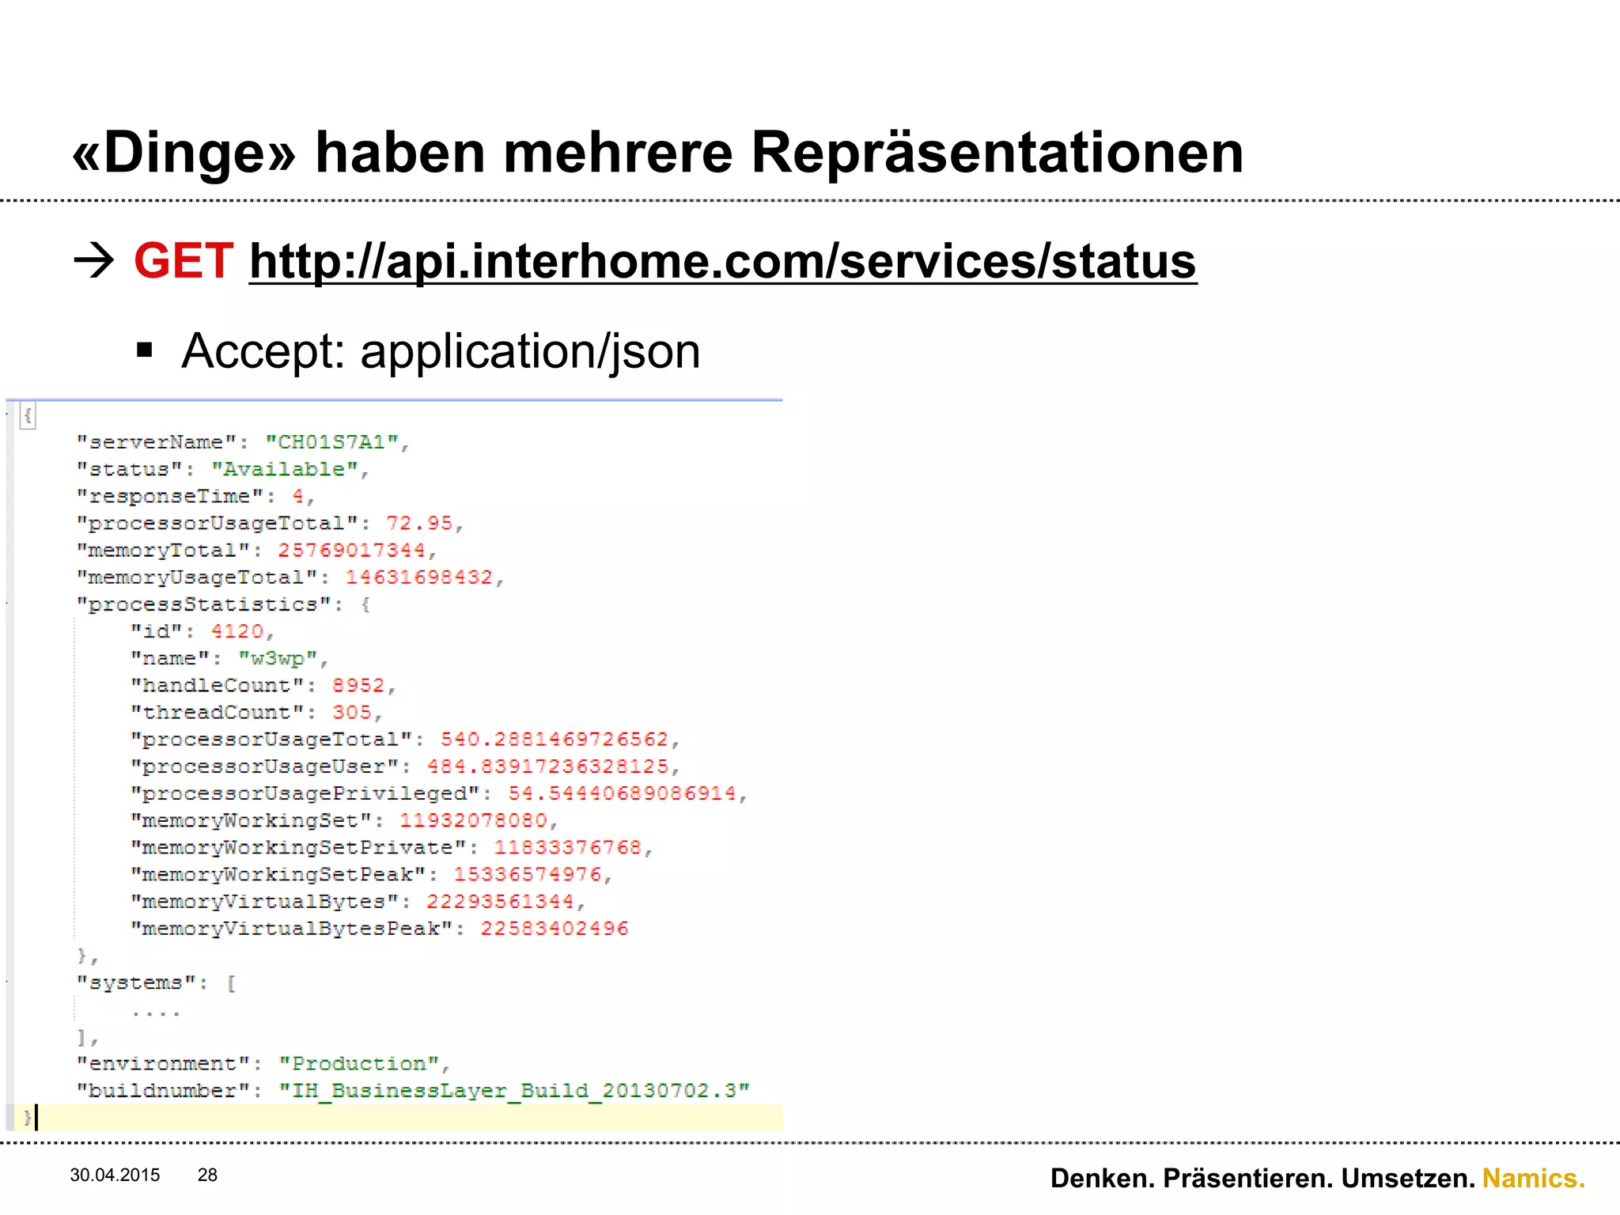This screenshot has height=1215, width=1620.
Task: Select the "IH_BusinessLayer_Build_20130702.3" build value
Action: [x=514, y=1090]
